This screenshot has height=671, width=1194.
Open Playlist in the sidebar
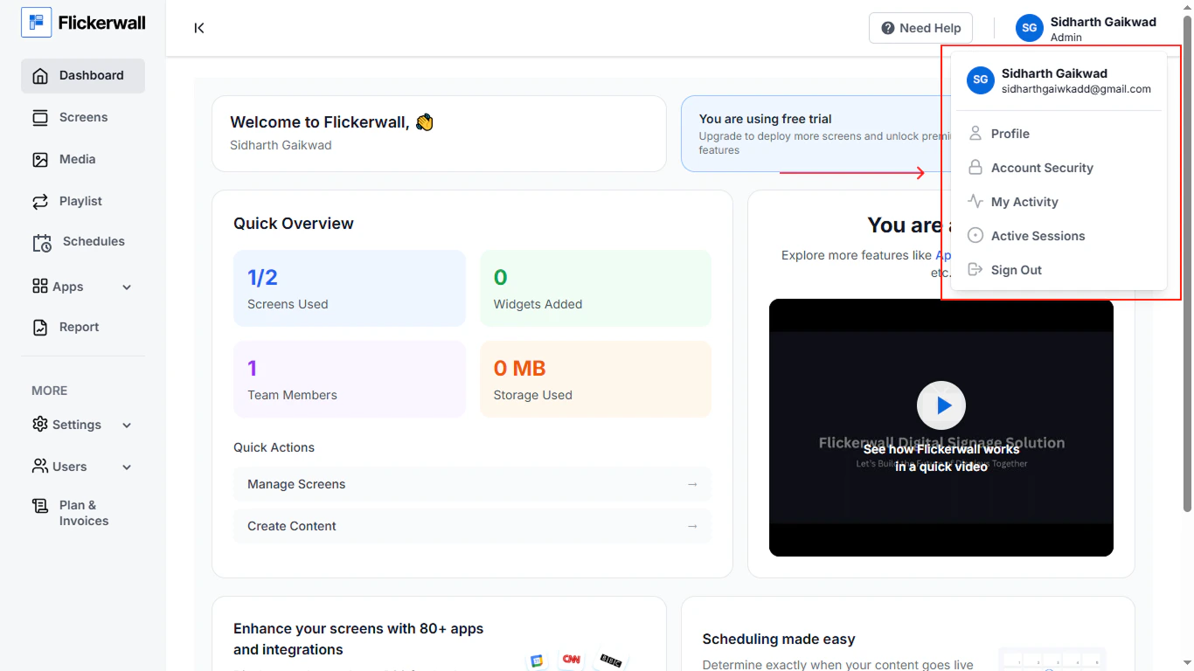pos(83,202)
